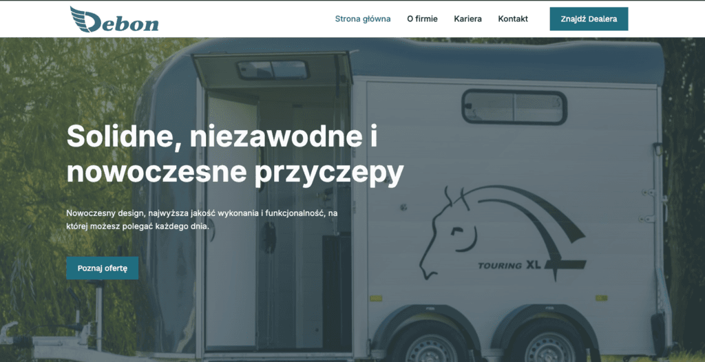Open the Kontakt page link
Viewport: 705px width, 362px height.
[513, 19]
